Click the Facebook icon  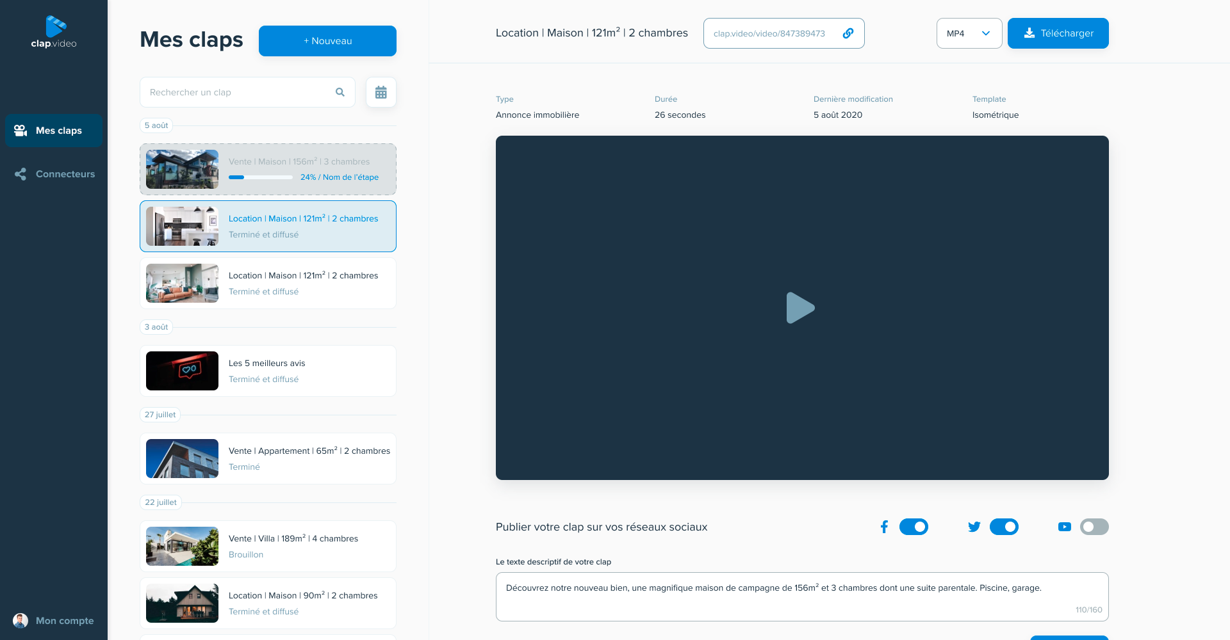pyautogui.click(x=884, y=527)
